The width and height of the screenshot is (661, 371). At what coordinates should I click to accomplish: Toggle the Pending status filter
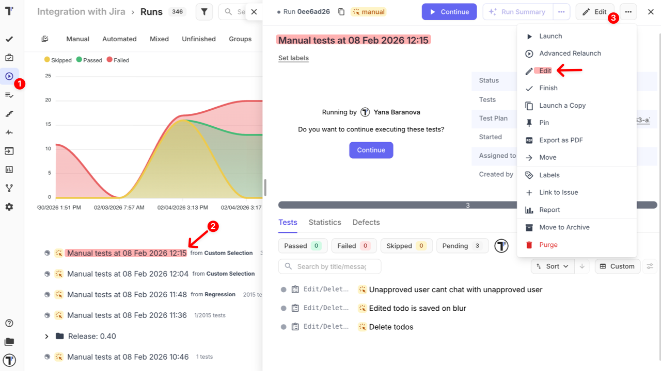click(x=462, y=246)
